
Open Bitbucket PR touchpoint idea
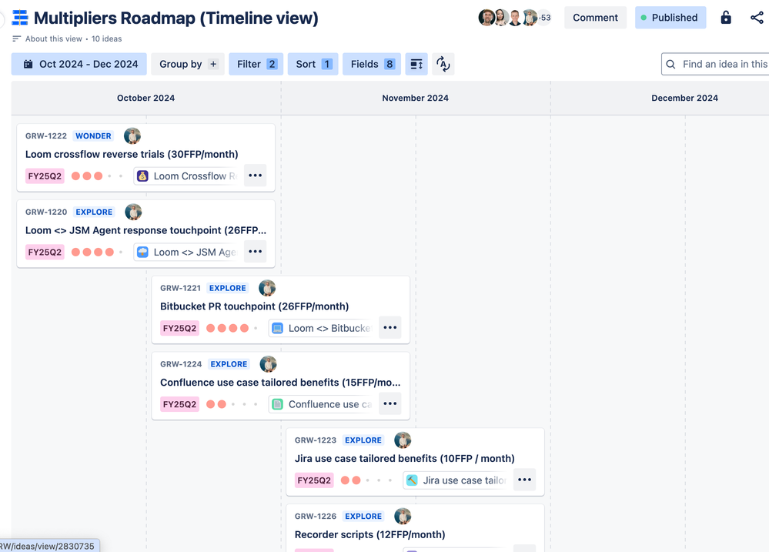pyautogui.click(x=255, y=306)
